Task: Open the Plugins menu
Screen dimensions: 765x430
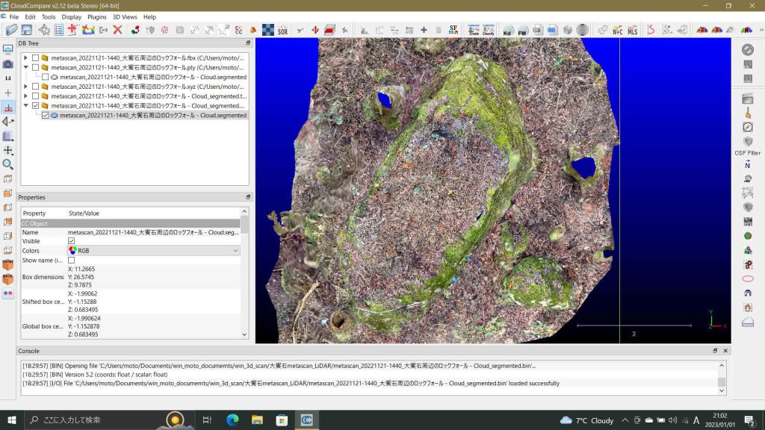Action: pyautogui.click(x=97, y=16)
